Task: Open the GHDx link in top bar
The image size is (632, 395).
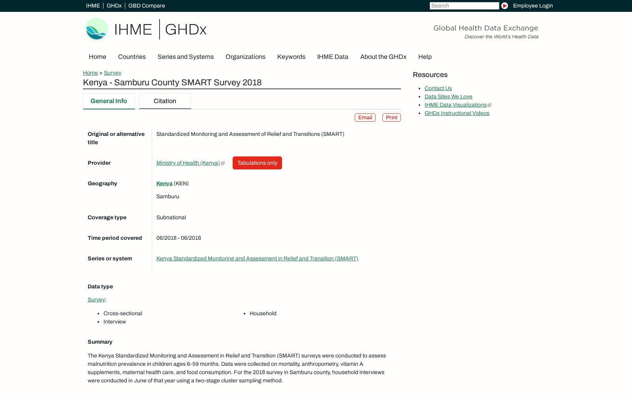Action: click(x=114, y=6)
